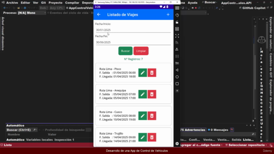
Task: Save all files in Visual Studio toolbar
Action: tap(25, 8)
